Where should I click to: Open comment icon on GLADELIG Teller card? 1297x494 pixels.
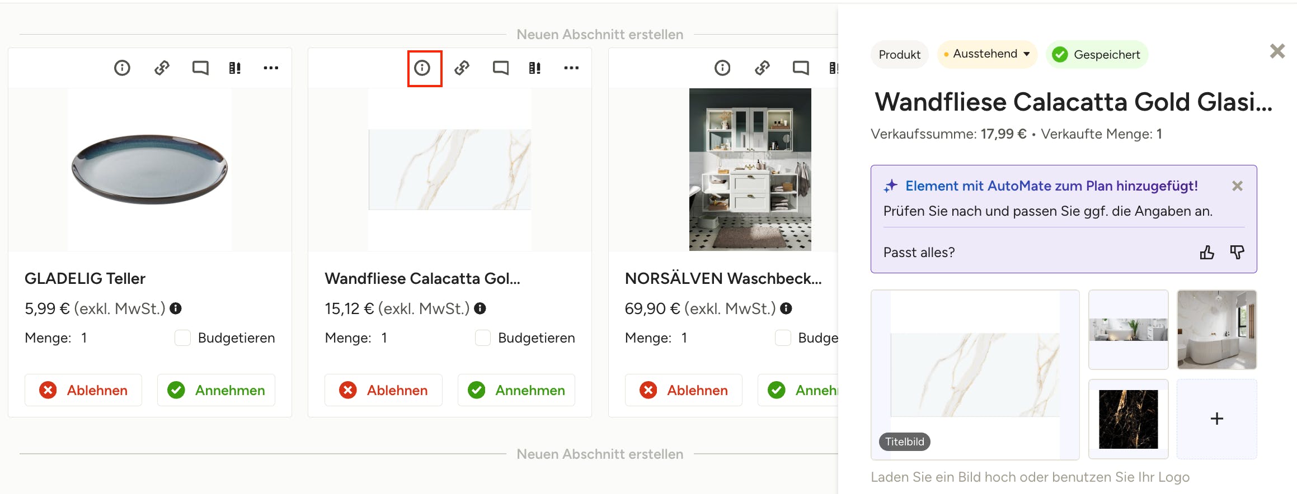point(200,68)
